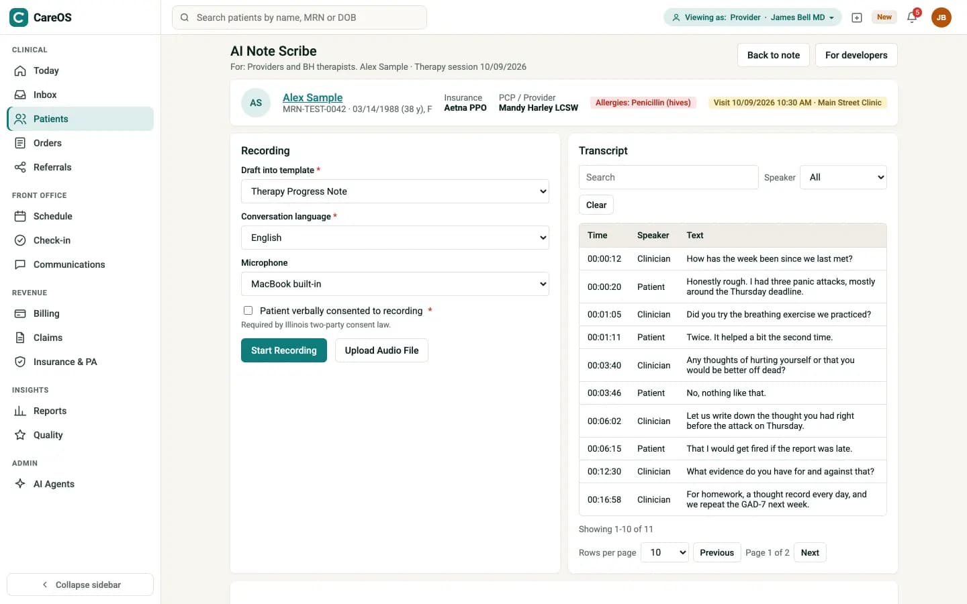Screen dimensions: 967x604
Task: Open the Check-in checkmark icon
Action: (20, 240)
